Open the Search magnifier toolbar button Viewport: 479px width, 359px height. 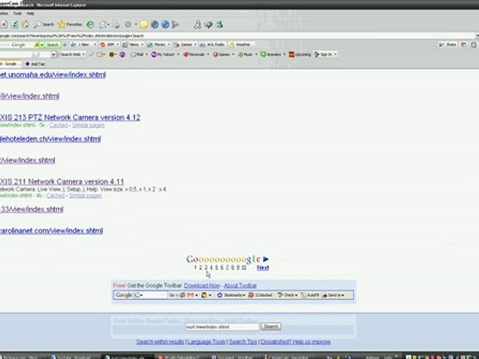[x=44, y=24]
